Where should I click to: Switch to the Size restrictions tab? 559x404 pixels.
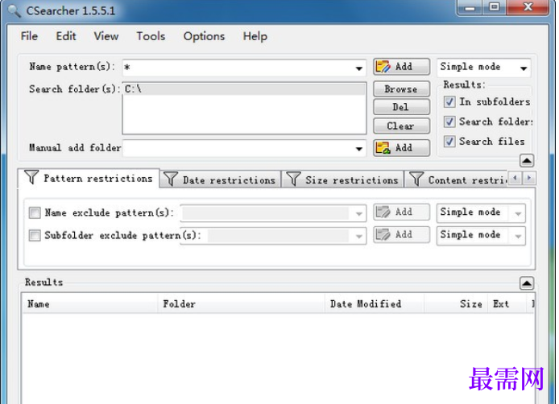coord(342,179)
